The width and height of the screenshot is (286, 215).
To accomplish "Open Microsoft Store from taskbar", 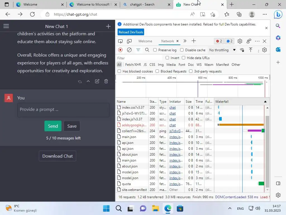I will coord(180,208).
